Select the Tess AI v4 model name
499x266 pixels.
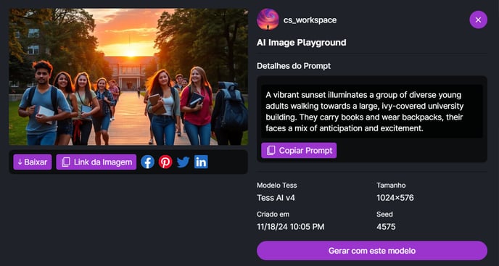(276, 198)
